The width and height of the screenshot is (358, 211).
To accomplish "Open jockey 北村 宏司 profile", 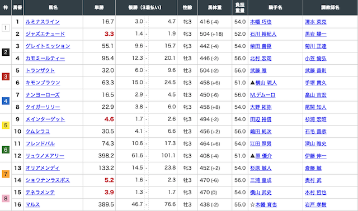I will coord(261,59).
